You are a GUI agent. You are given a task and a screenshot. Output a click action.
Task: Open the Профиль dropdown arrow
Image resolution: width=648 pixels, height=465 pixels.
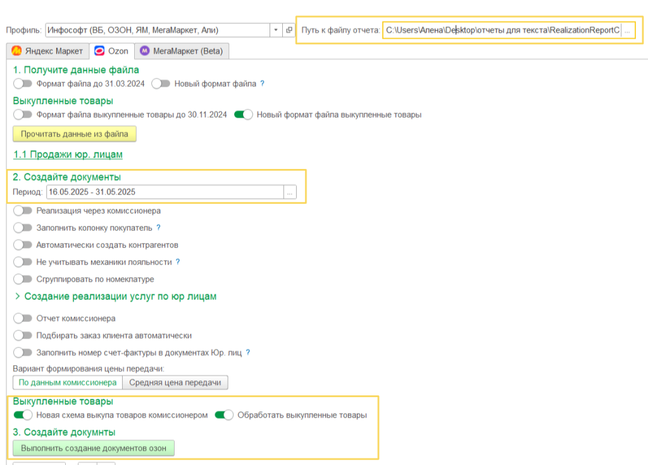(x=276, y=30)
